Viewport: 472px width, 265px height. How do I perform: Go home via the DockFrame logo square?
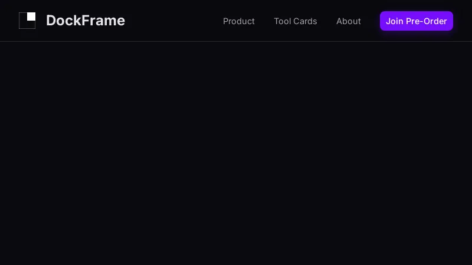[27, 21]
